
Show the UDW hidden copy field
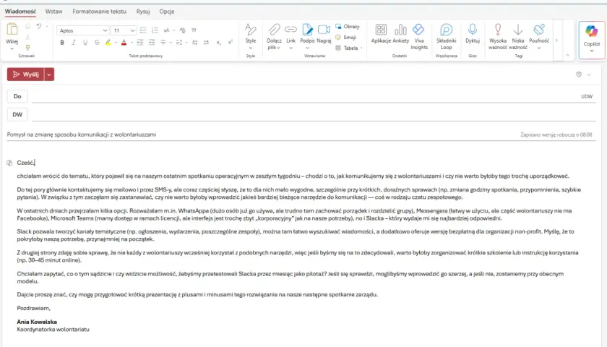click(x=587, y=96)
